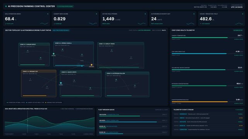248x139 pixels.
Task: Open the sparkline on the Canopy NDVI card
Action: 93,24
